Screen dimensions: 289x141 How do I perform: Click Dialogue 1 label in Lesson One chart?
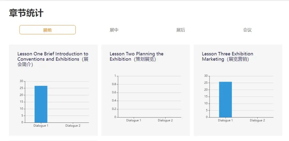point(41,126)
